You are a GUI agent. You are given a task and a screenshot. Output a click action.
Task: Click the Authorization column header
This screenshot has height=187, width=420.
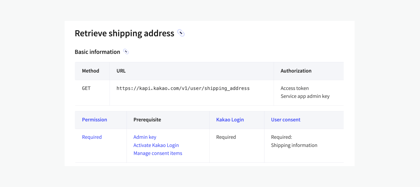click(296, 71)
